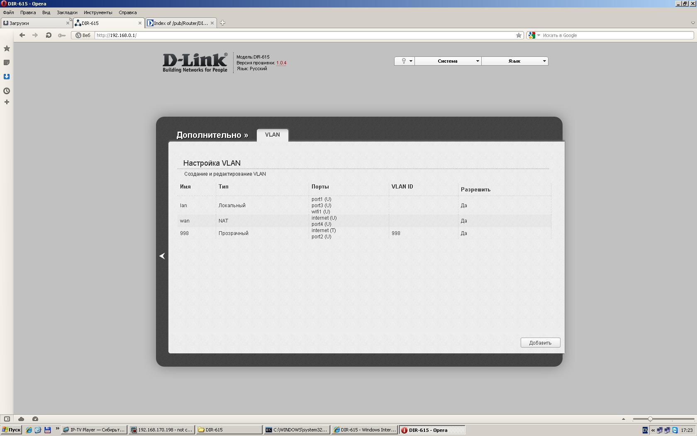The image size is (697, 436).
Task: Click the white back arrow beside the VLAN panel
Action: pyautogui.click(x=162, y=256)
